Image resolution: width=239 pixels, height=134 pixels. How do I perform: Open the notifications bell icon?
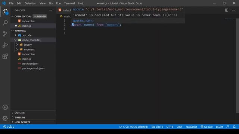[x=234, y=127]
